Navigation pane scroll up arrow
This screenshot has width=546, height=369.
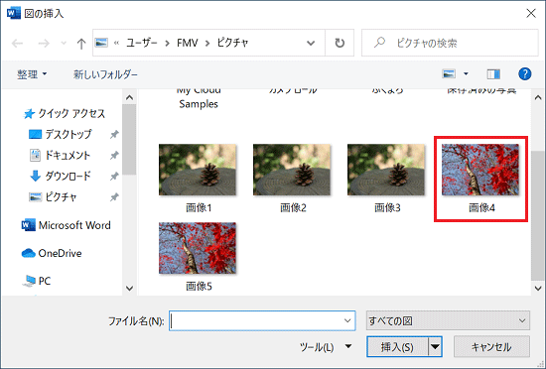coord(129,98)
